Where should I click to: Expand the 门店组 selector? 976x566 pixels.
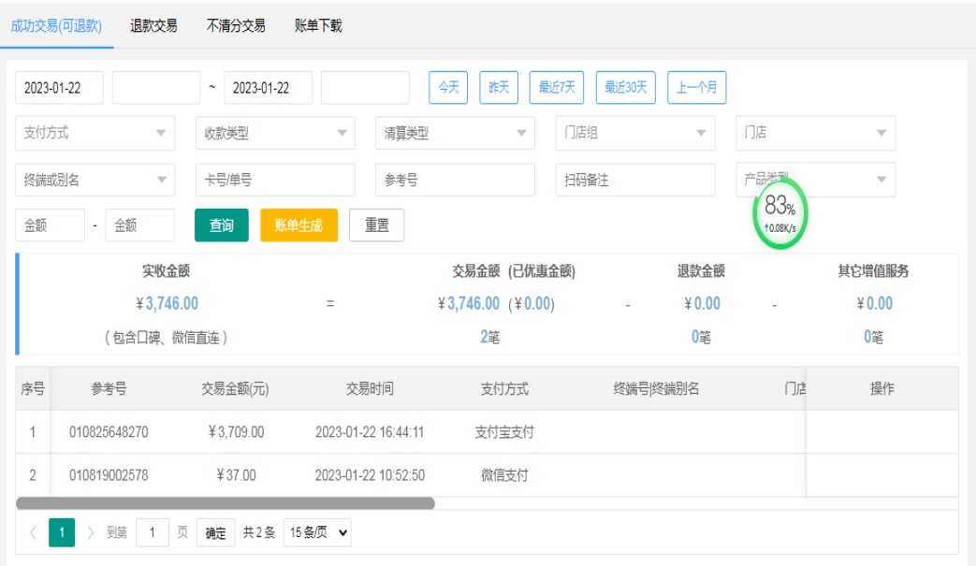tap(634, 133)
